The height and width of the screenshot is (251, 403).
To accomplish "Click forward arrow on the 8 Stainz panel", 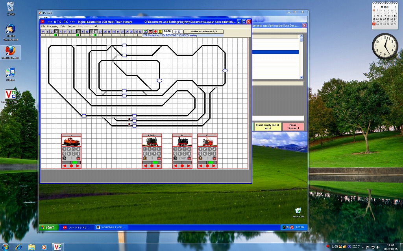I will click(x=159, y=166).
